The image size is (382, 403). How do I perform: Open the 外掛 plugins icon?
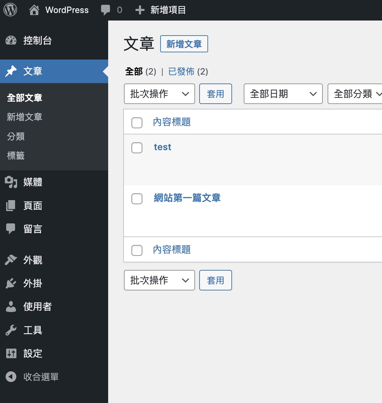click(x=11, y=283)
